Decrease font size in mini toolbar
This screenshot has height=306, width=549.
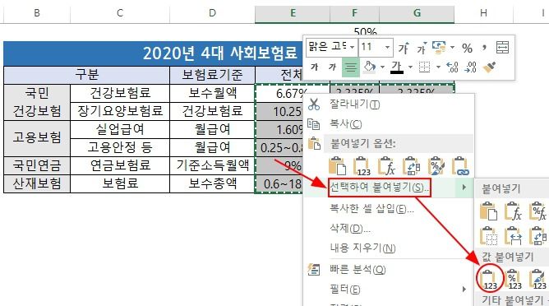422,48
